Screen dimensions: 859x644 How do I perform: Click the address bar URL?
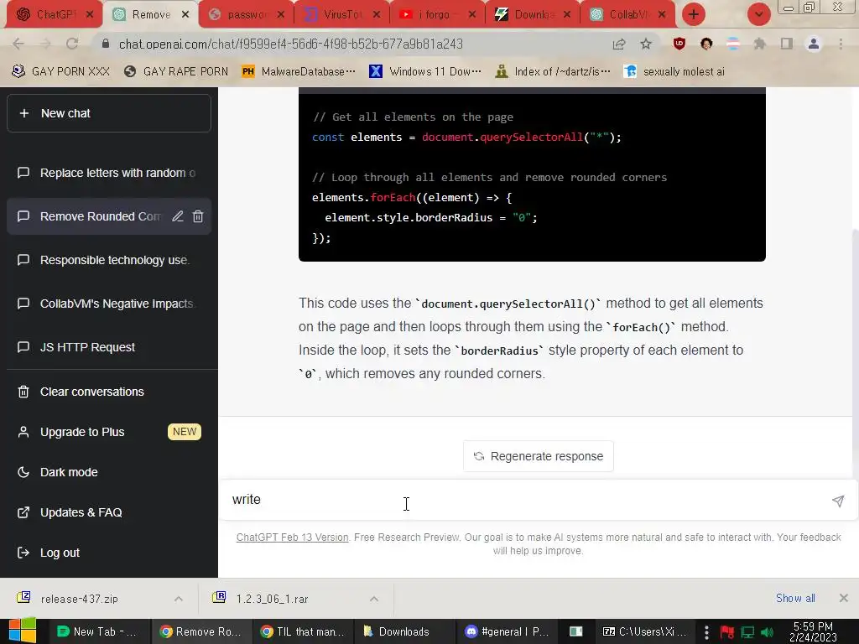pyautogui.click(x=291, y=44)
